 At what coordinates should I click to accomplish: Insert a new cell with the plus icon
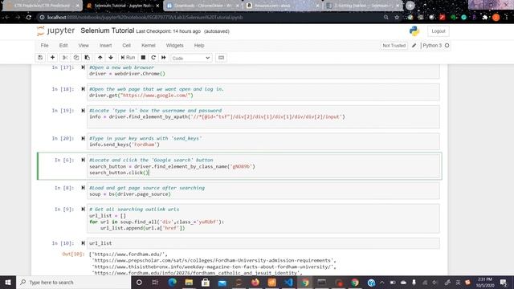pos(52,58)
